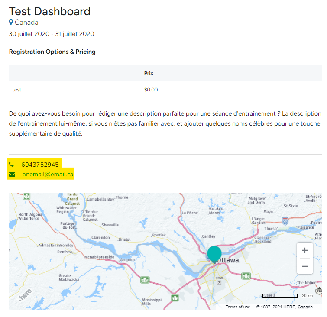Open the anemail@email.ca email link

tap(48, 175)
